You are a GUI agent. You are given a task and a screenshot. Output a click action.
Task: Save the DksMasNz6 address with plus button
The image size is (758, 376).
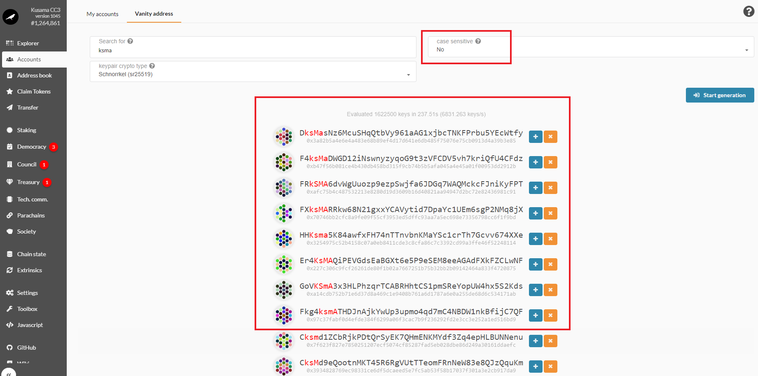click(x=535, y=137)
